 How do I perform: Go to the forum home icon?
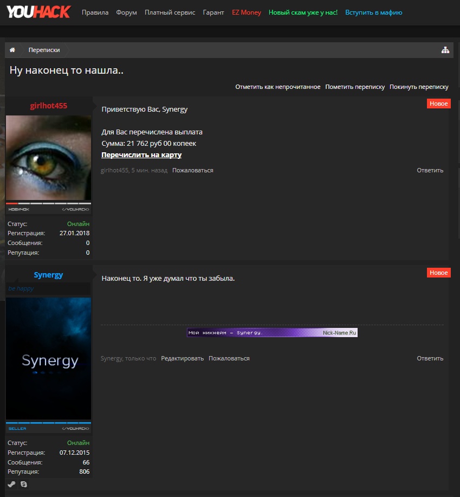[12, 50]
